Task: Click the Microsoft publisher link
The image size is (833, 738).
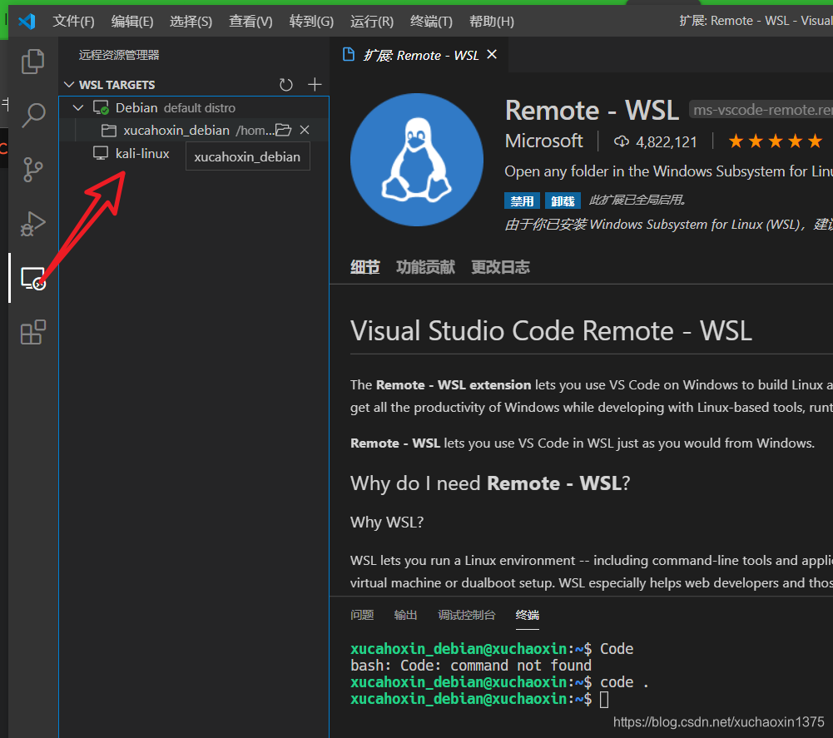Action: (x=543, y=141)
